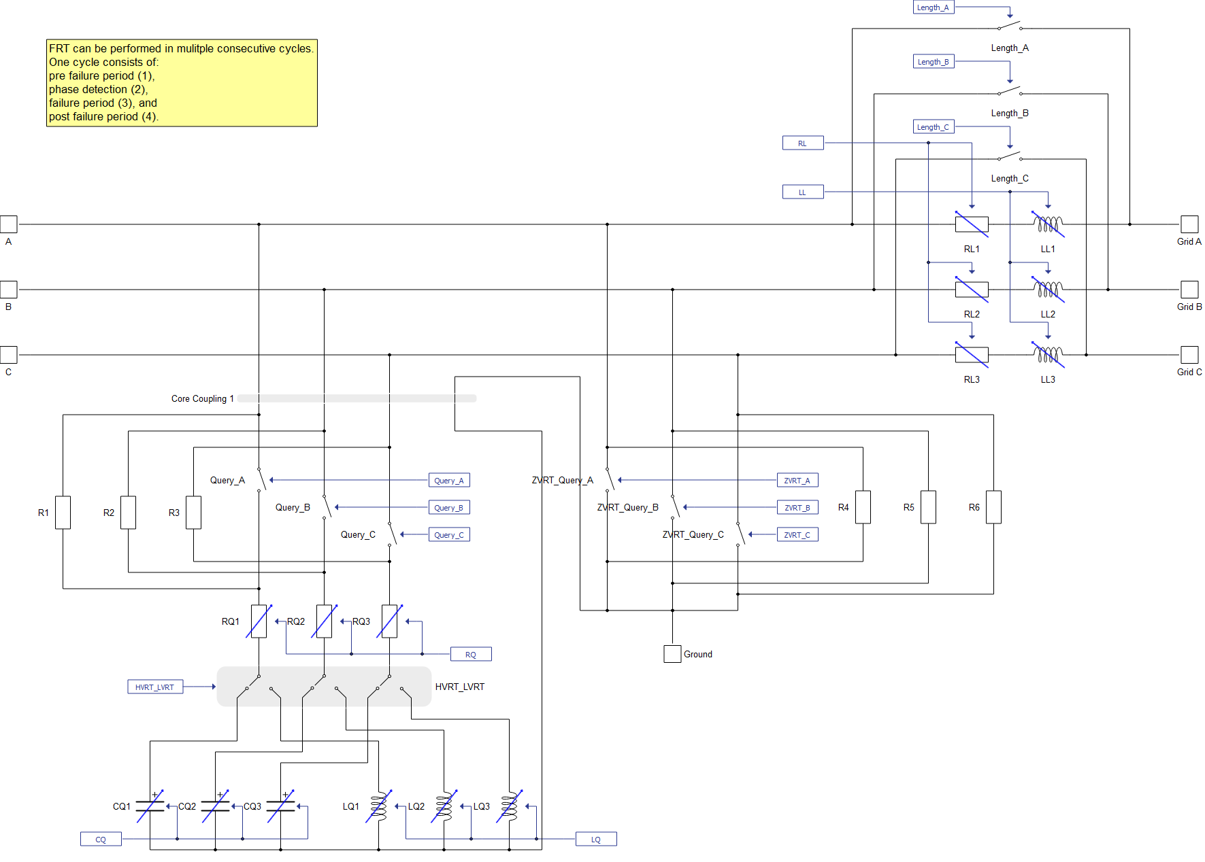Click the R6 resistor component
This screenshot has height=862, width=1205.
coord(993,507)
